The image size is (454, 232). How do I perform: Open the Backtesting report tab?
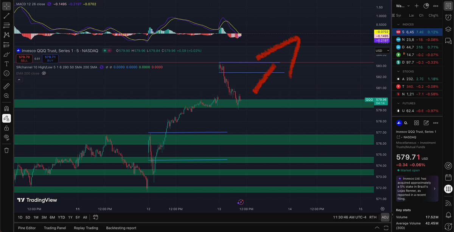pyautogui.click(x=121, y=228)
